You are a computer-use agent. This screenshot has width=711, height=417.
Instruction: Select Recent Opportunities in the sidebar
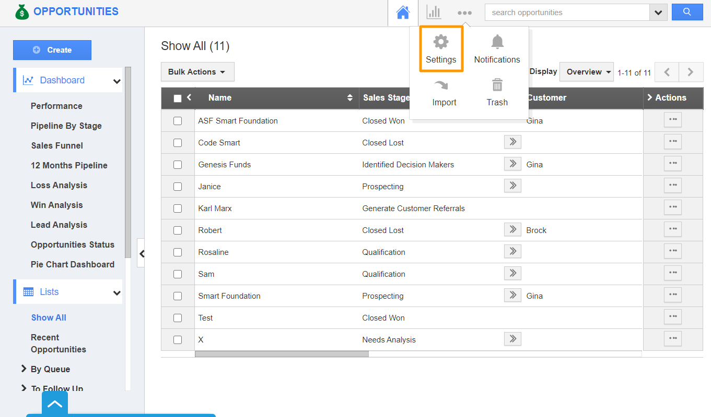[x=55, y=343]
